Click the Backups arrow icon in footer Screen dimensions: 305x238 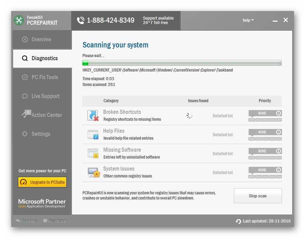(18, 221)
